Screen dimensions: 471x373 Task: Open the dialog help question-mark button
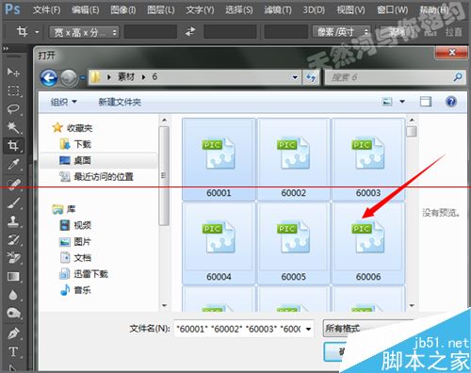[x=451, y=102]
